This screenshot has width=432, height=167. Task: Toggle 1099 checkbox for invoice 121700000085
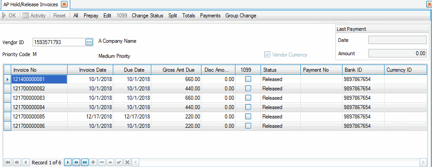point(248,117)
